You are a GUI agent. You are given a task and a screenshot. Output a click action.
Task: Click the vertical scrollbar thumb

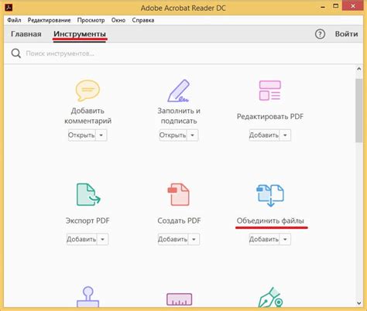coord(359,111)
